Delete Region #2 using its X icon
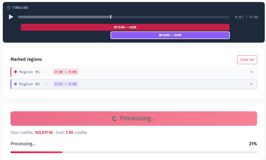This screenshot has height=160, width=266. pyautogui.click(x=251, y=84)
